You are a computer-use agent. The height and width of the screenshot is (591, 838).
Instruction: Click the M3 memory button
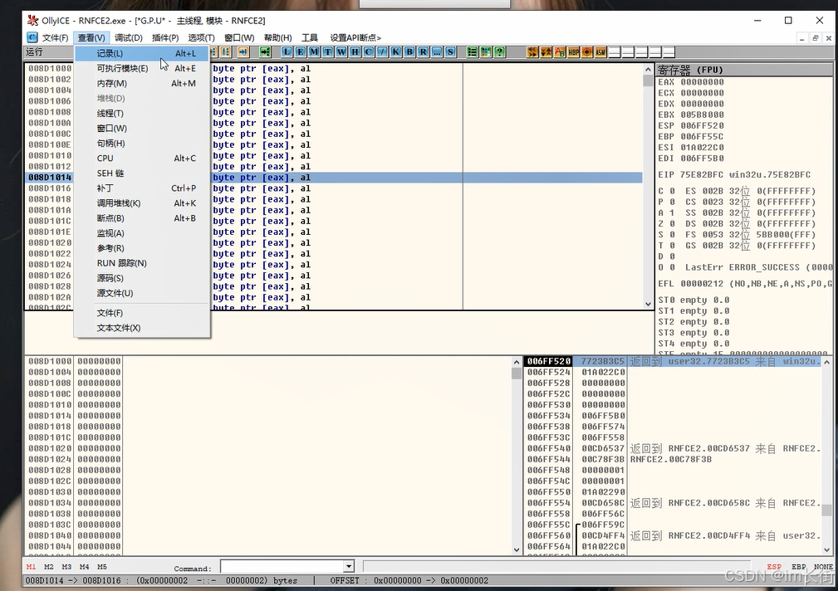coord(66,567)
